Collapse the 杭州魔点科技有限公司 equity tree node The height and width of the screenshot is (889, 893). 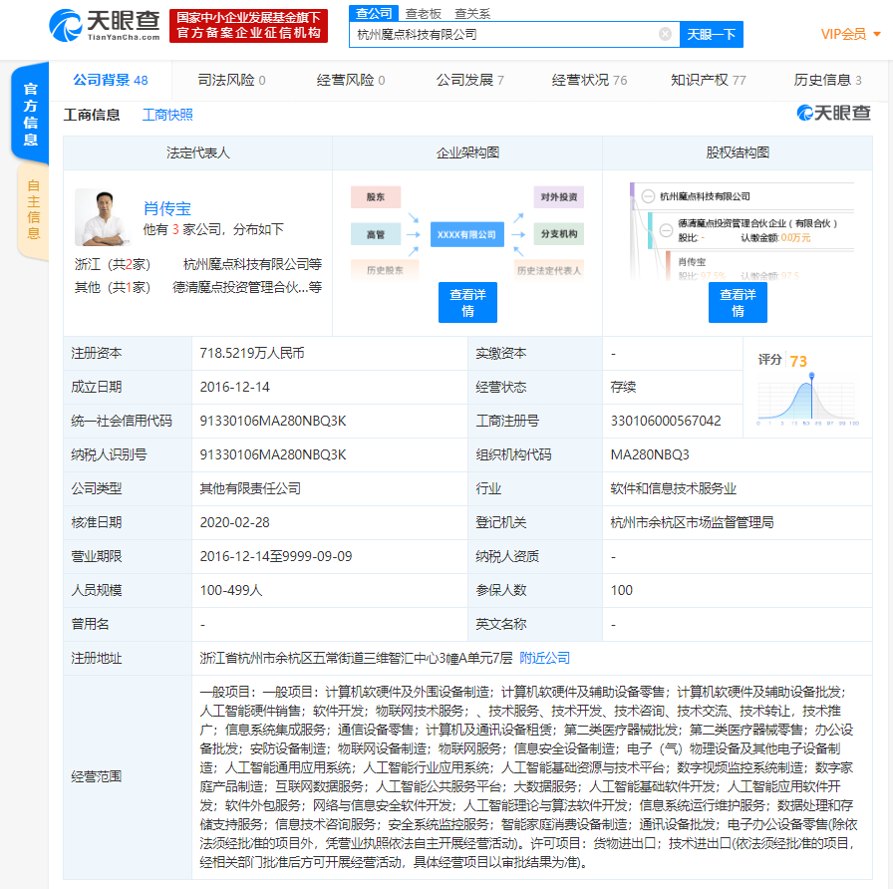click(x=648, y=196)
